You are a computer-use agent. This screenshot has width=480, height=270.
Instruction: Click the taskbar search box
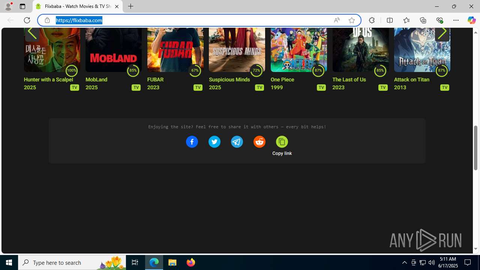(x=72, y=262)
